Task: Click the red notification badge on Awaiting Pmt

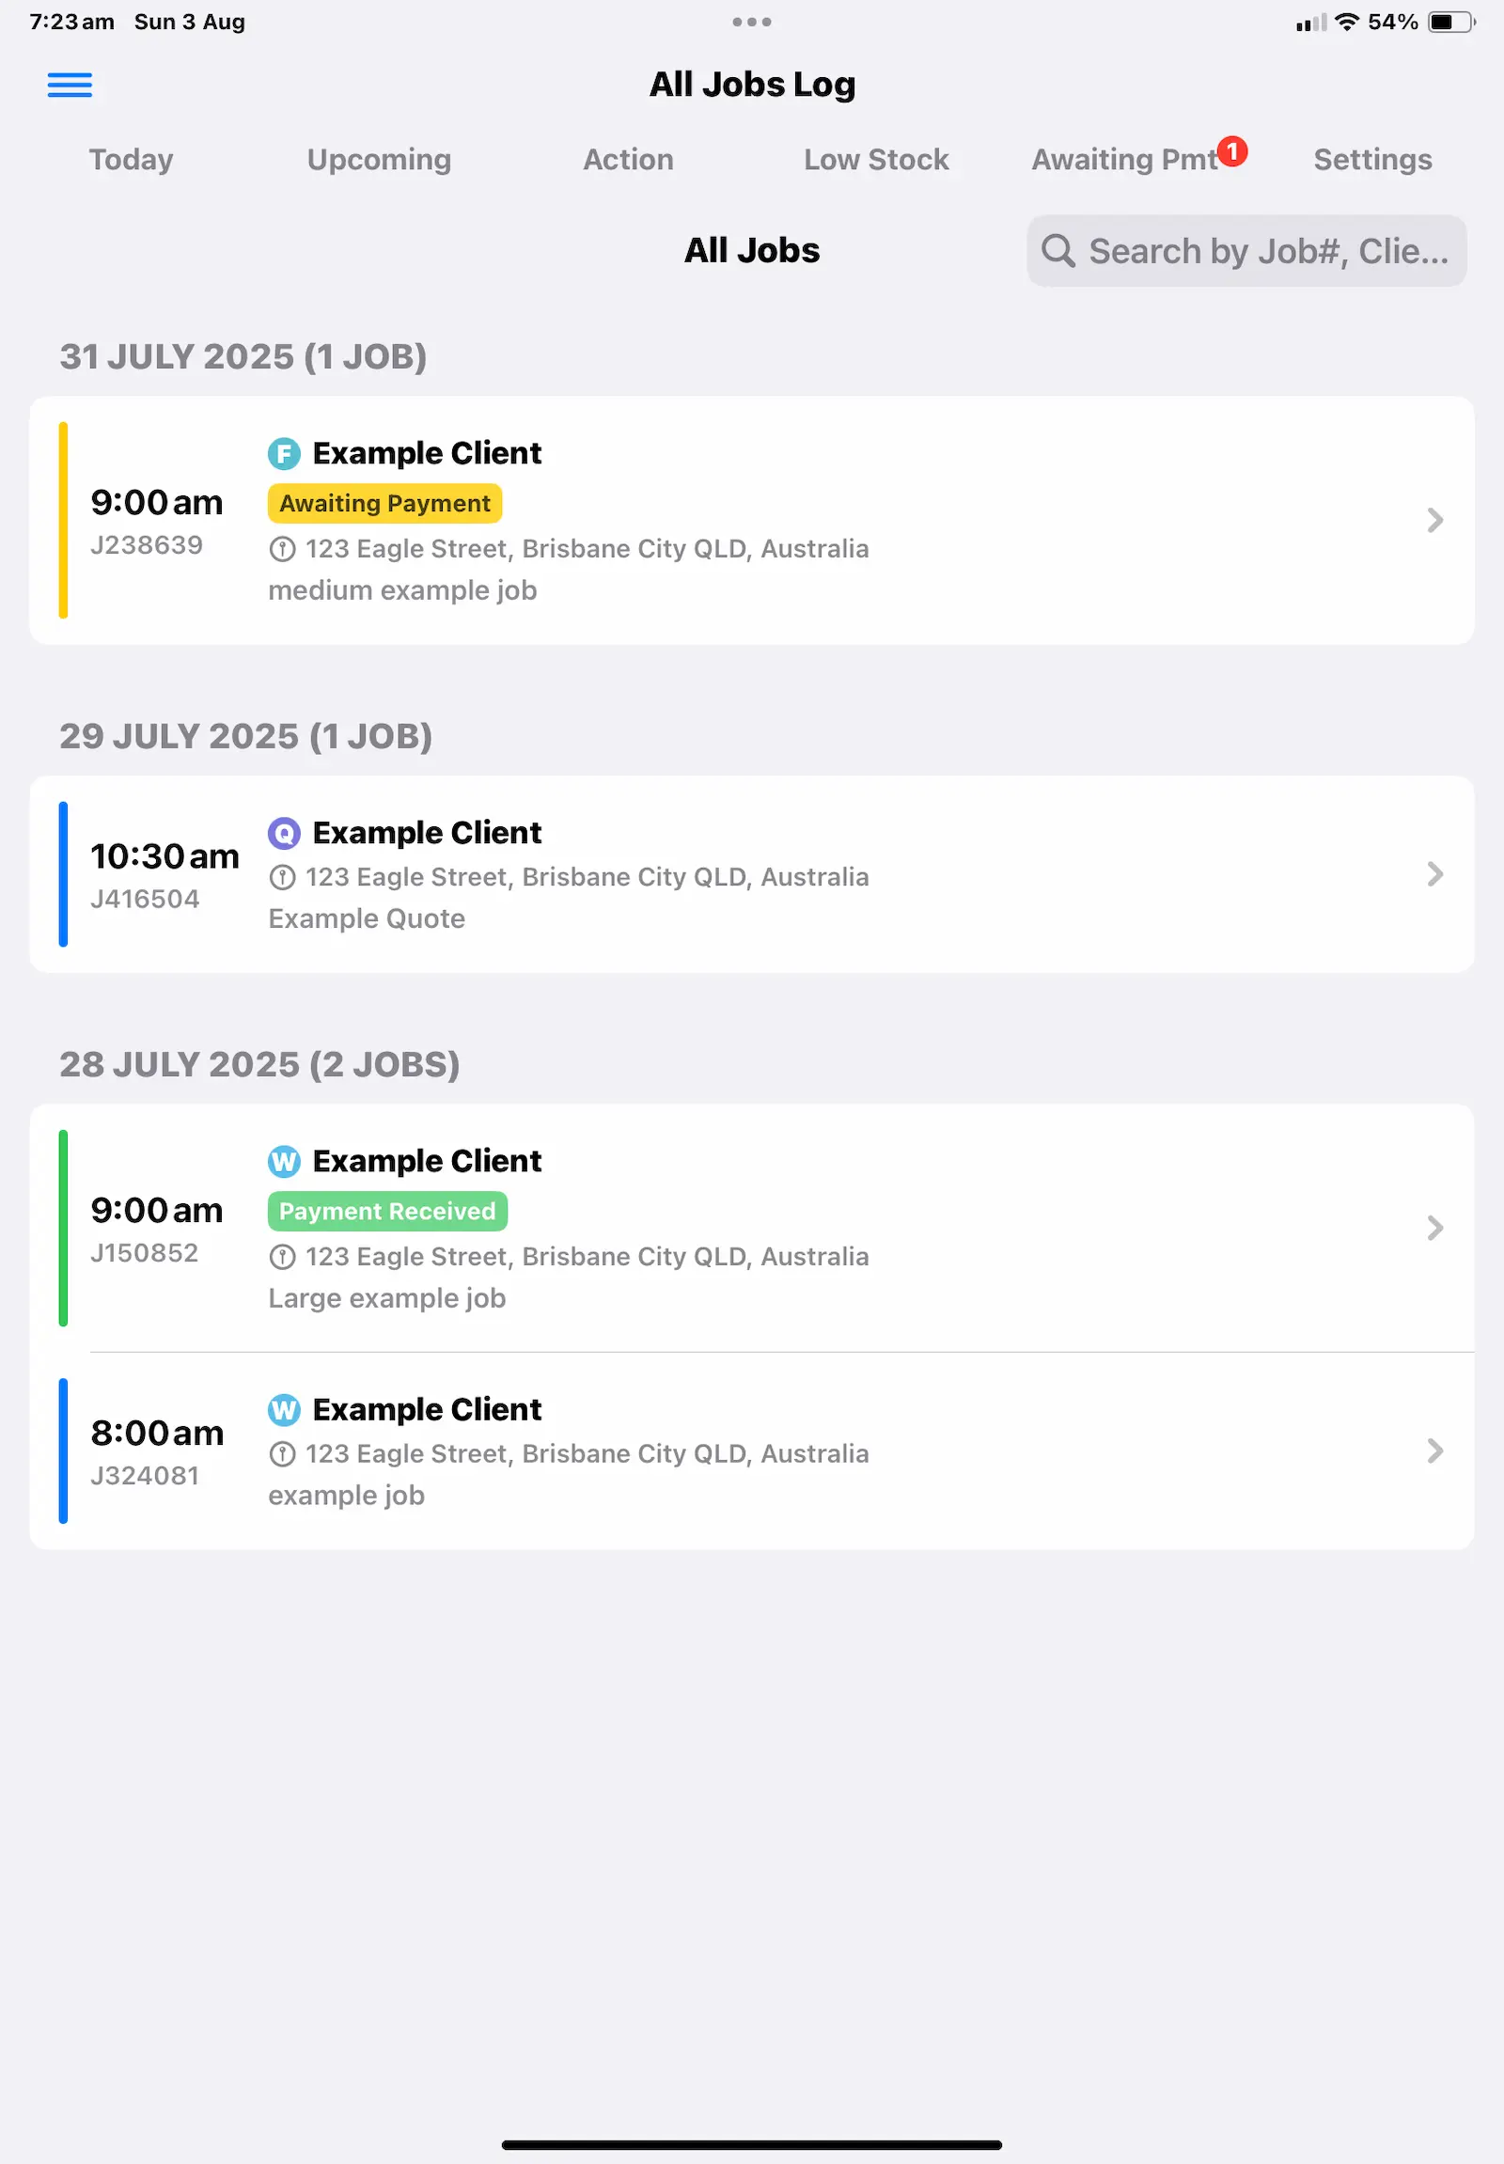Action: coord(1231,150)
